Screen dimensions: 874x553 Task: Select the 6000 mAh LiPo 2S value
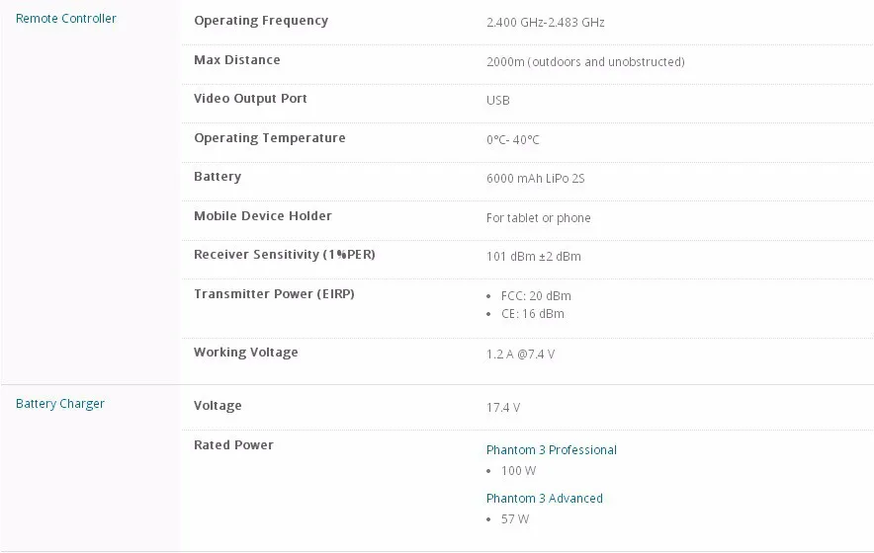[x=535, y=179]
